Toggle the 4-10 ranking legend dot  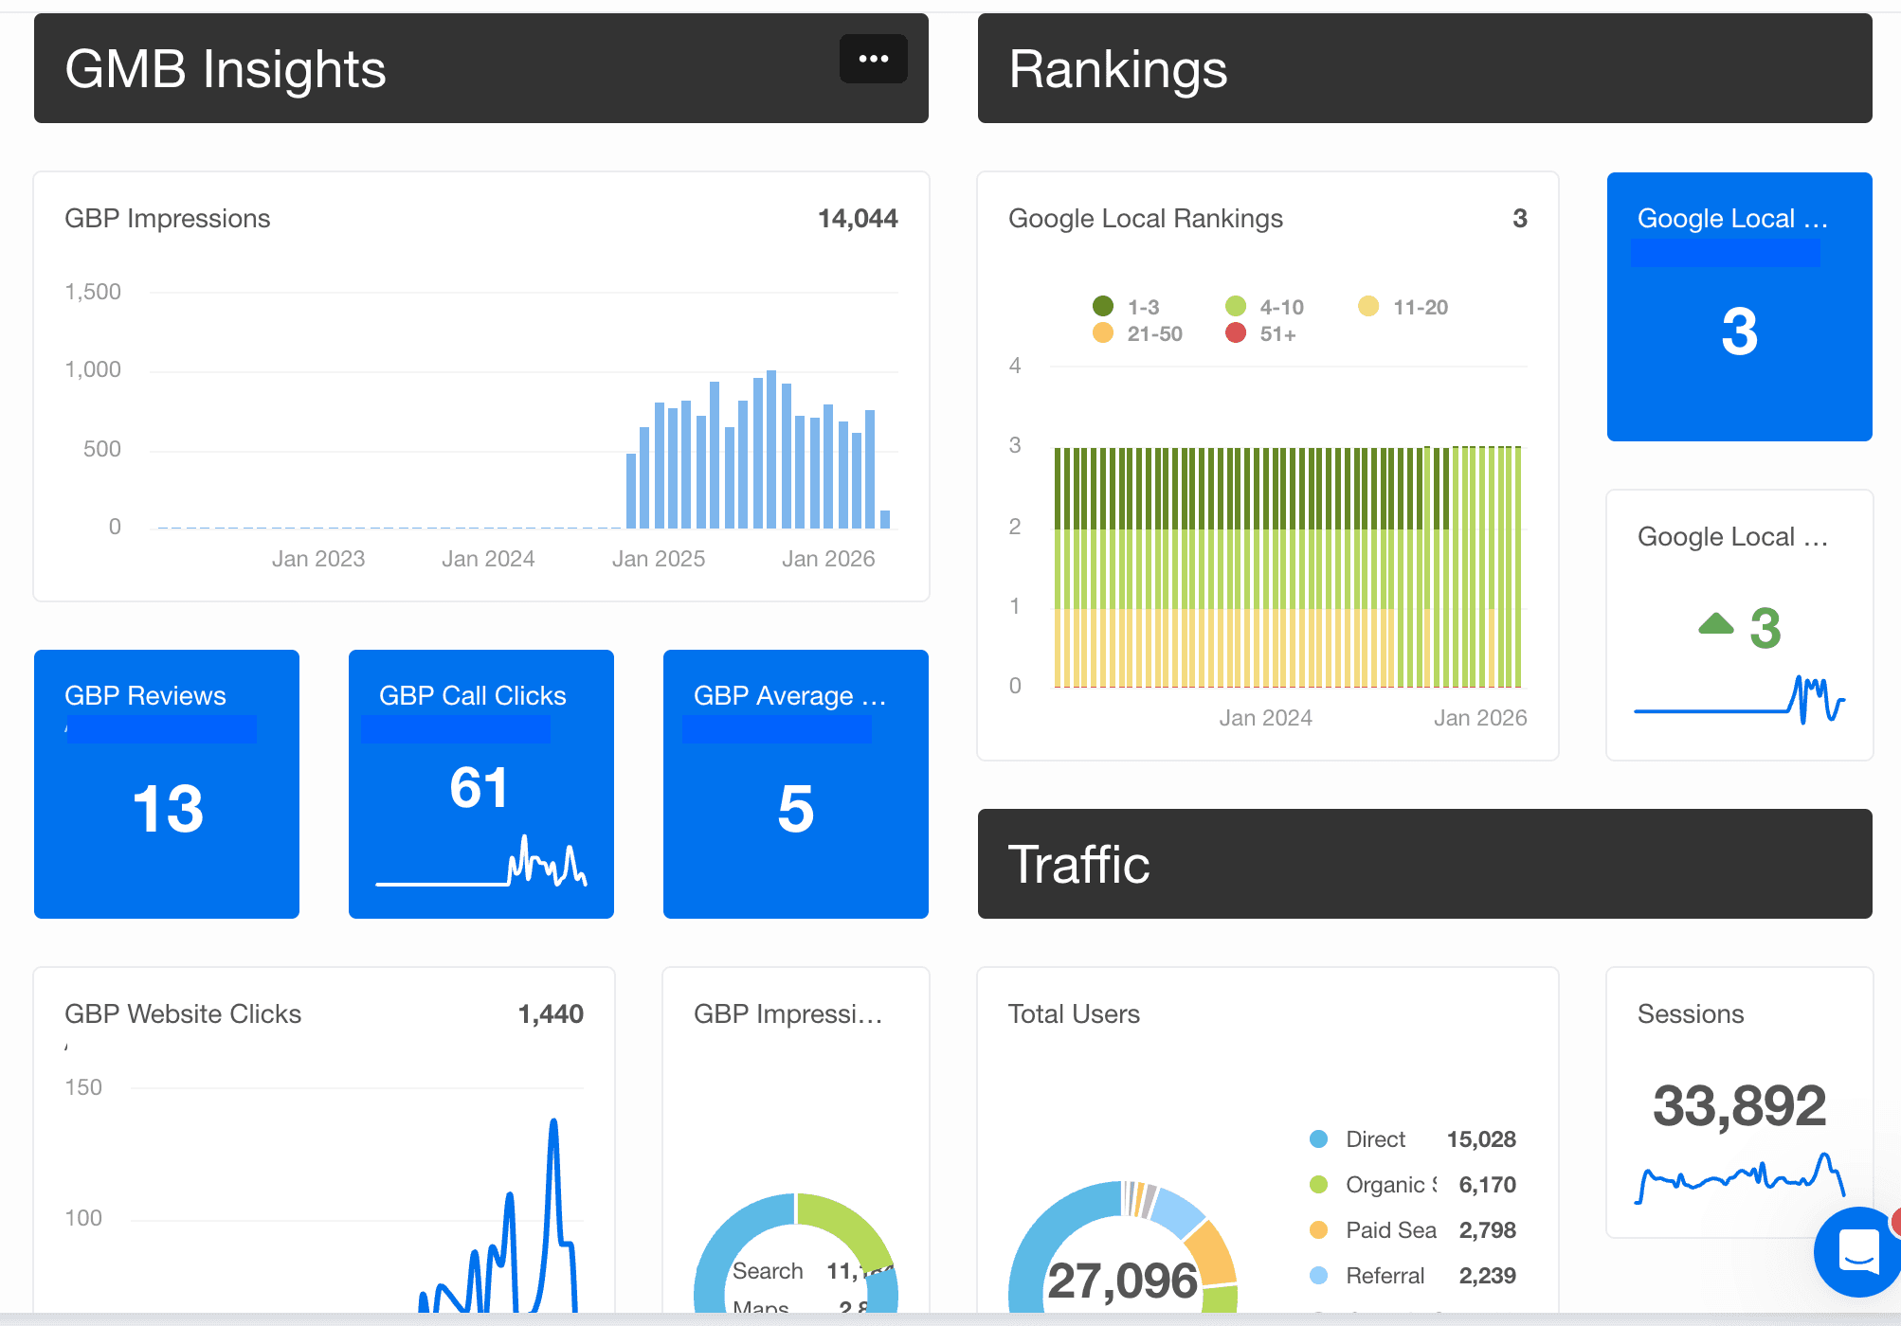1236,306
